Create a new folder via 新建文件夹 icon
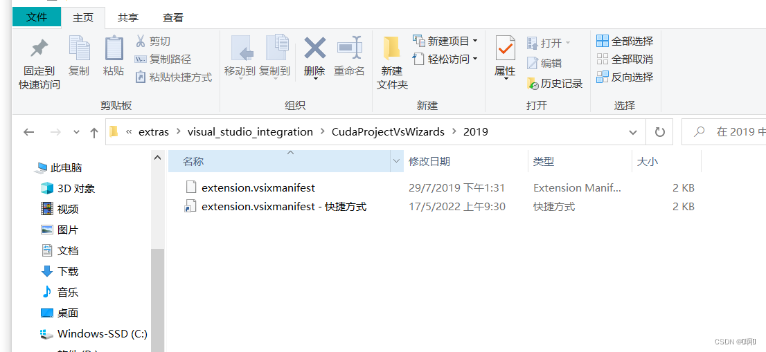766x352 pixels. click(x=391, y=48)
